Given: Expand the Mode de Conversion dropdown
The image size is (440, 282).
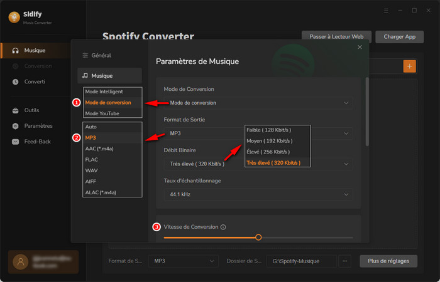Looking at the screenshot, I should click(258, 103).
